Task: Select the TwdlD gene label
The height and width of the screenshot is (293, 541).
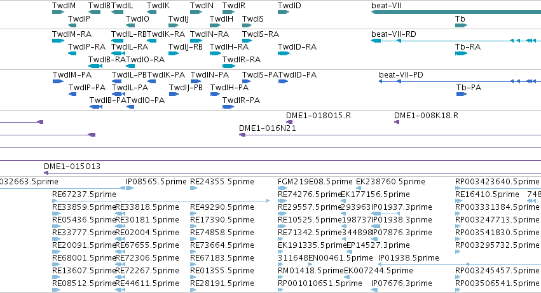Action: click(289, 6)
